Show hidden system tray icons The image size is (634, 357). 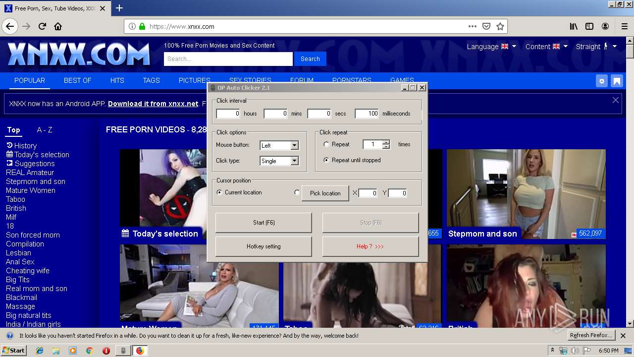pos(552,351)
